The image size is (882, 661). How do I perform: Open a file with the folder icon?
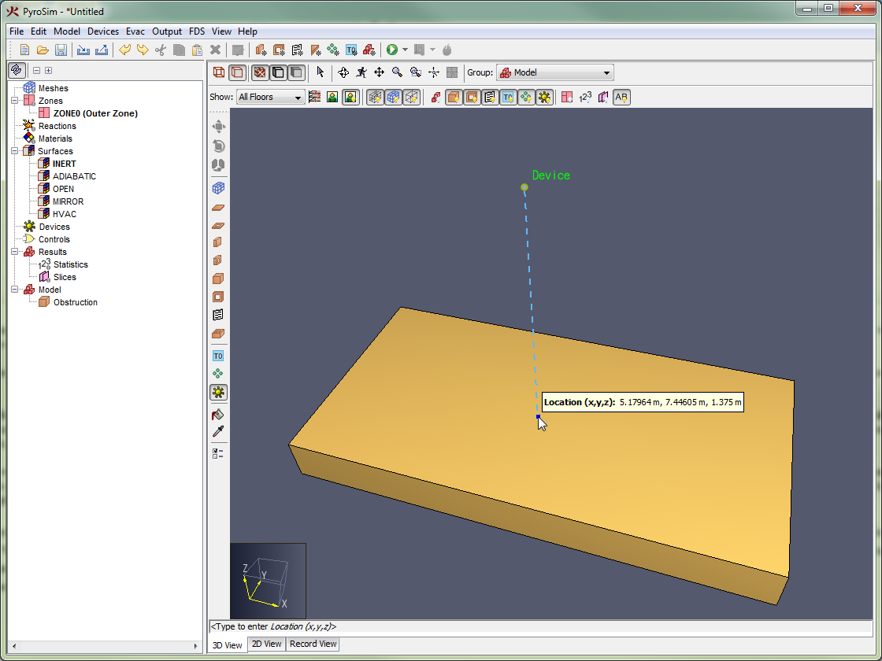coord(43,50)
